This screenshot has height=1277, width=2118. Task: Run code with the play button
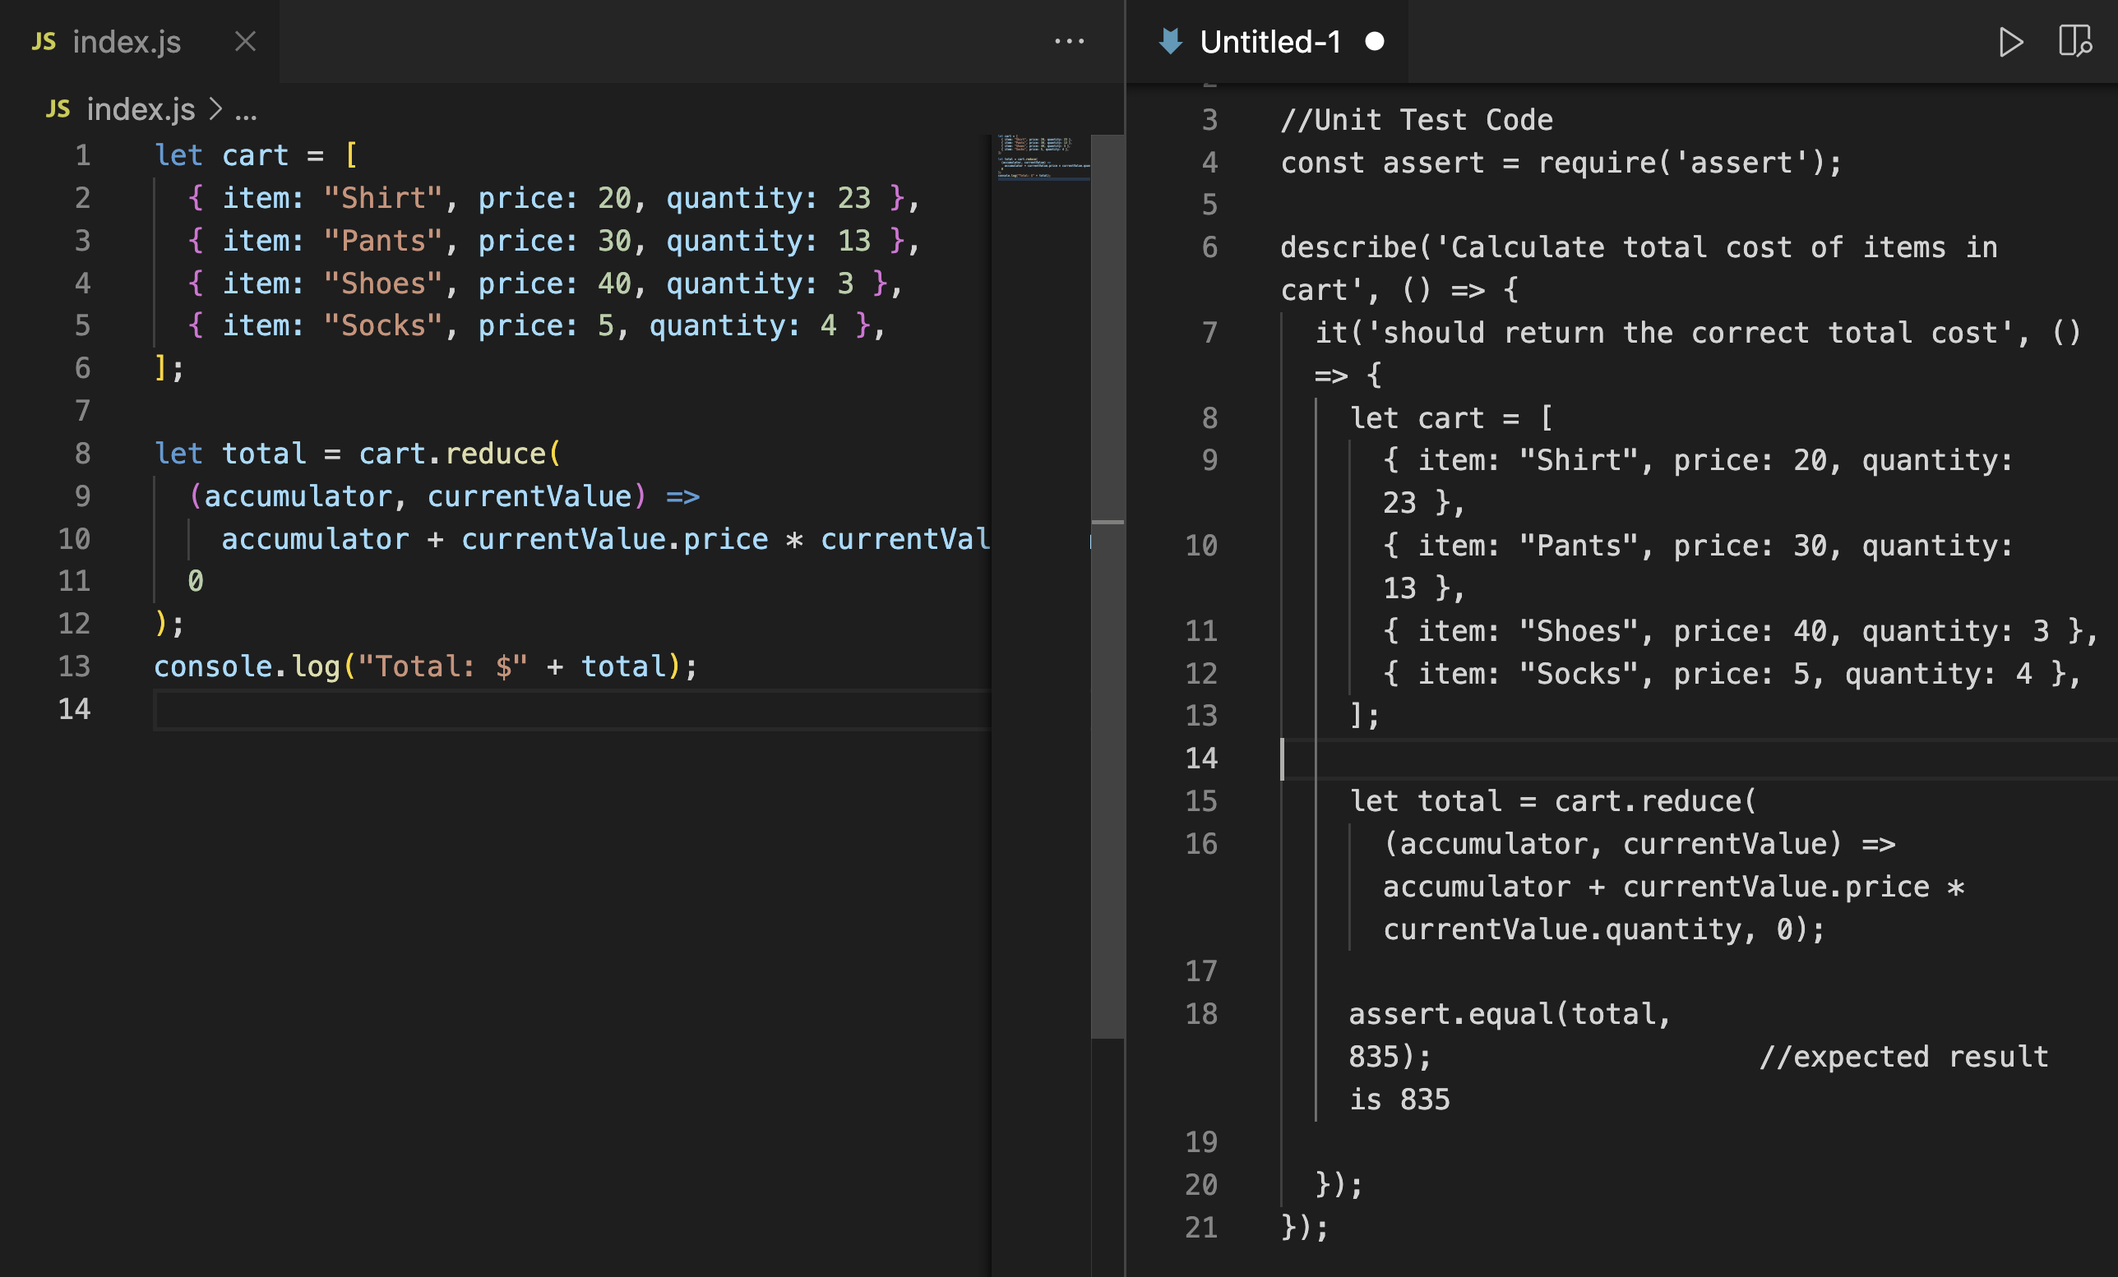click(2009, 41)
